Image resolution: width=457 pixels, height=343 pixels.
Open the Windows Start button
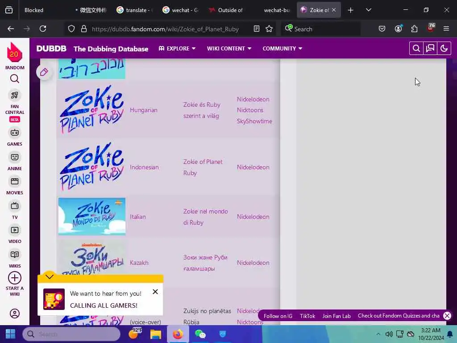click(x=11, y=334)
